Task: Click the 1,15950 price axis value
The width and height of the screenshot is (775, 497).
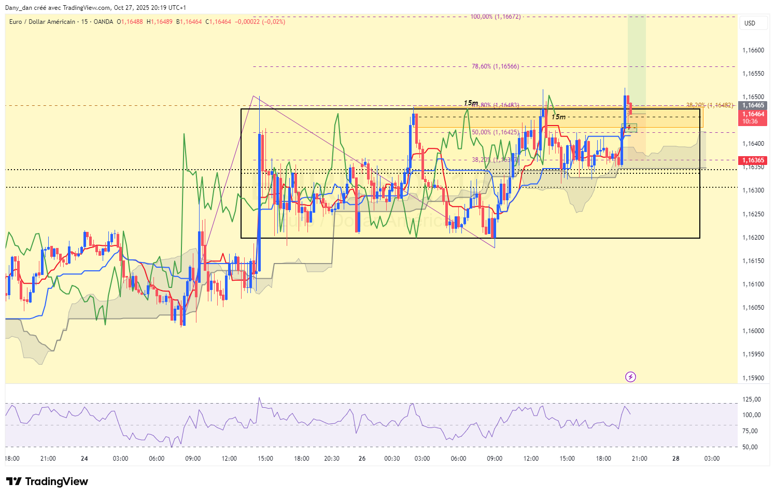Action: [x=753, y=354]
